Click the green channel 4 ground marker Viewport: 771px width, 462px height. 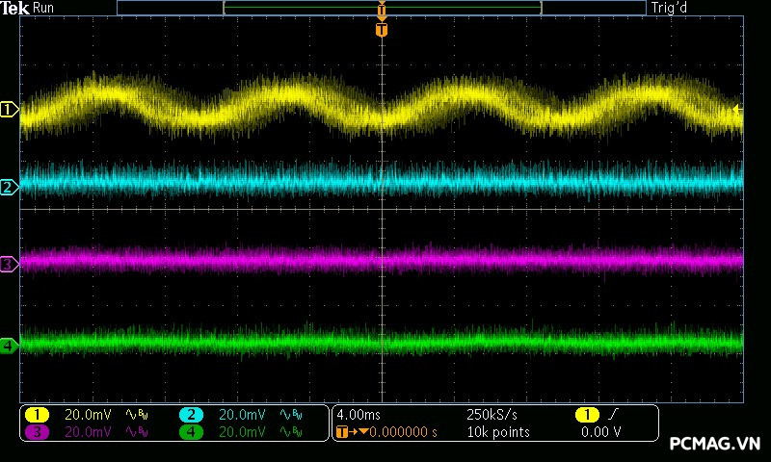coord(9,345)
